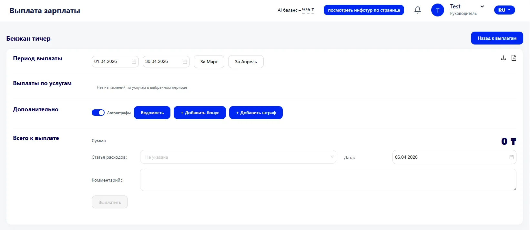Viewport: 530px width, 230px height.
Task: Open calendar icon in payment date field
Action: (x=511, y=157)
